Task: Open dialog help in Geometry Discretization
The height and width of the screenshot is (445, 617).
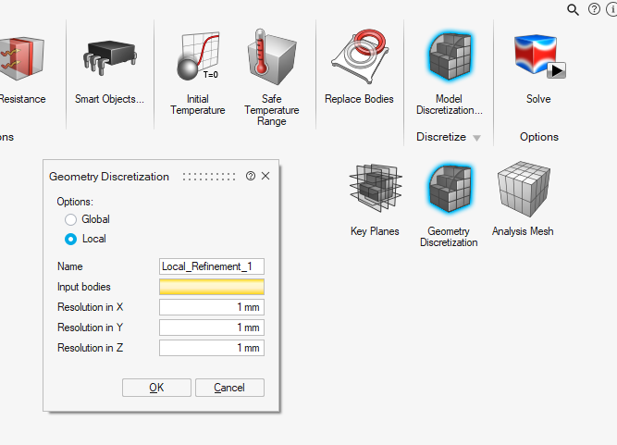Action: (x=251, y=176)
